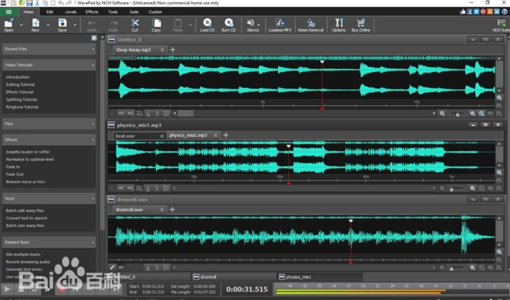The width and height of the screenshot is (510, 300).
Task: Click the Cut scissors icon
Action: [135, 24]
